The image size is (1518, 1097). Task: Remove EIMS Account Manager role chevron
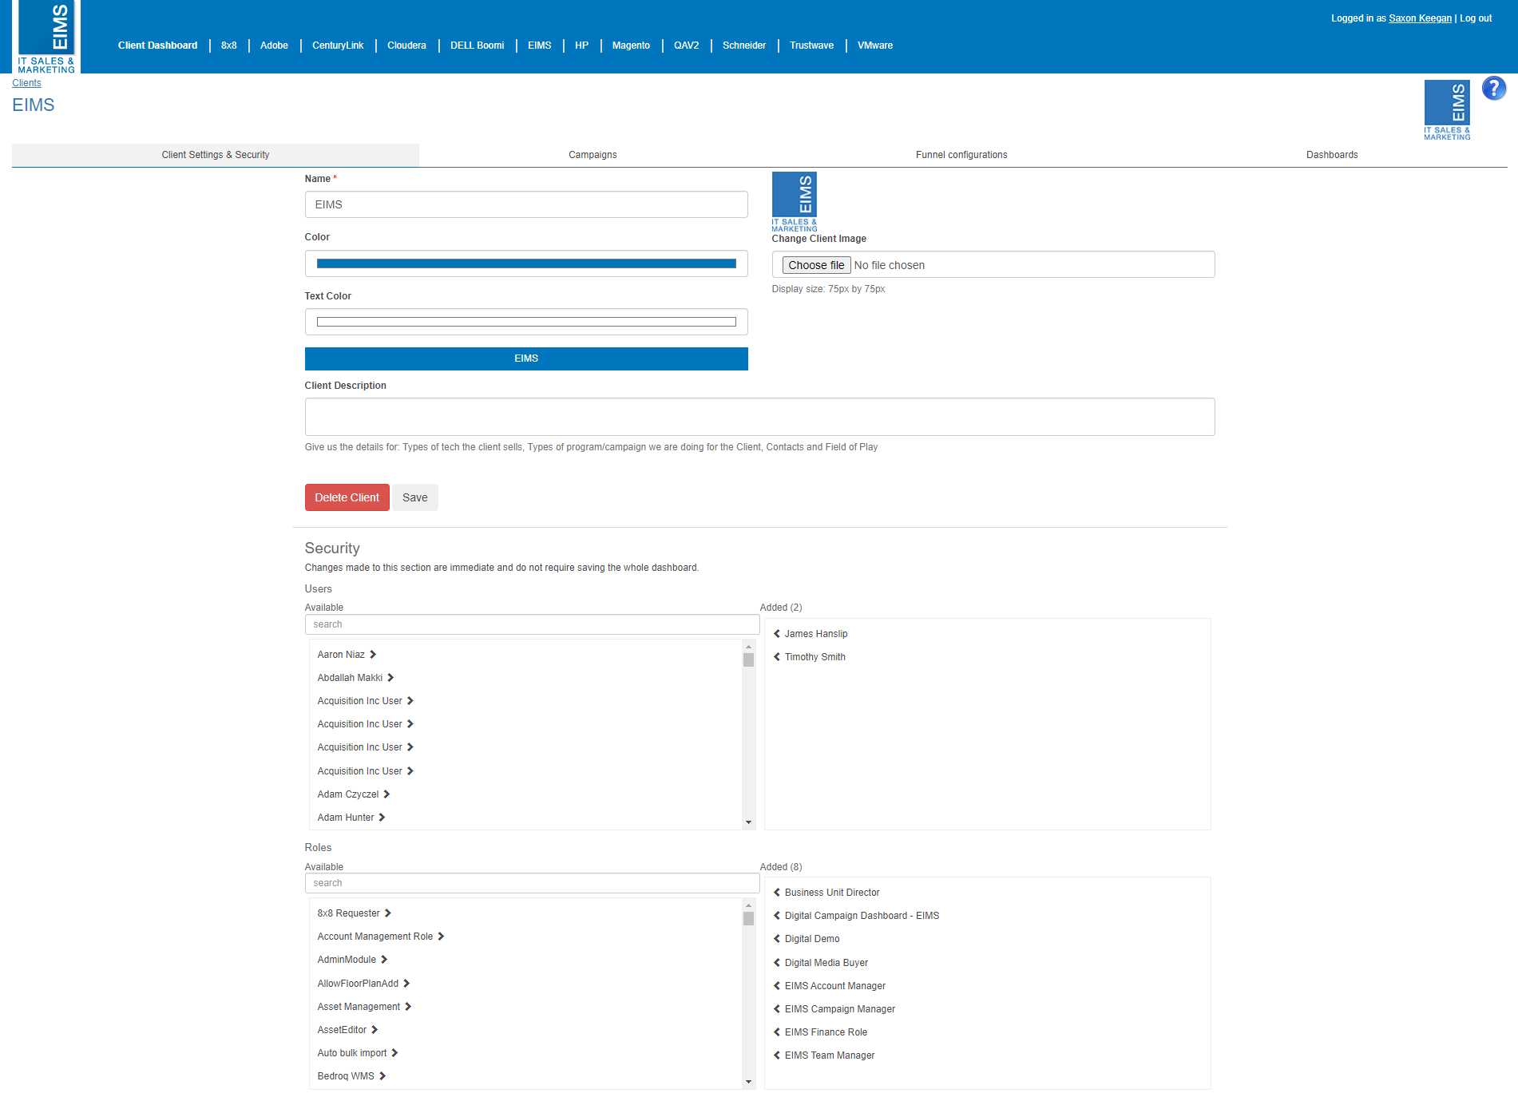pos(776,986)
